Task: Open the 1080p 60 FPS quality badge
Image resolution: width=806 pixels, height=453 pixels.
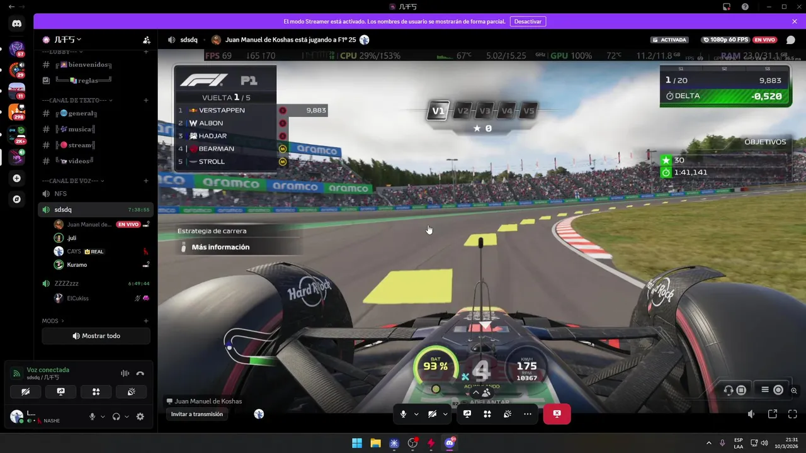Action: (725, 40)
